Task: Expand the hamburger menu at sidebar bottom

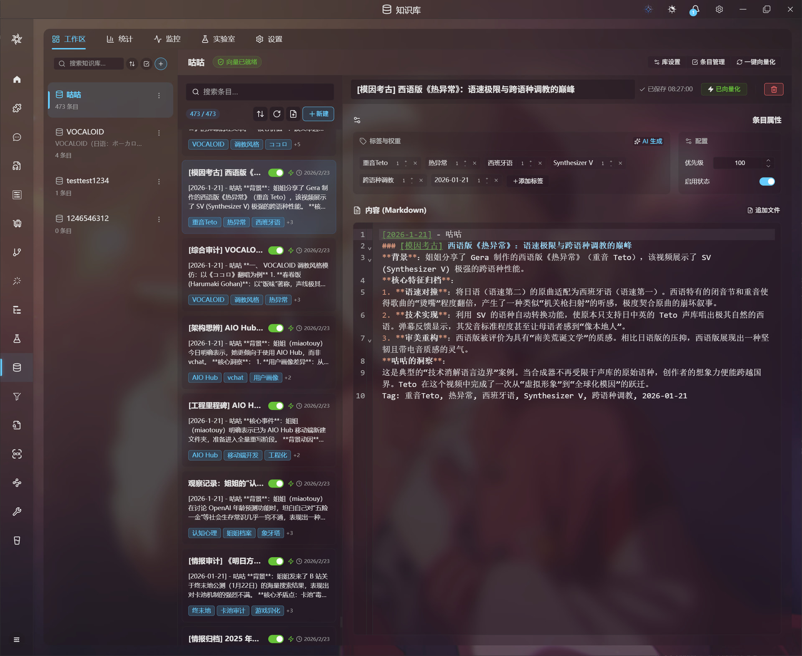Action: (17, 640)
